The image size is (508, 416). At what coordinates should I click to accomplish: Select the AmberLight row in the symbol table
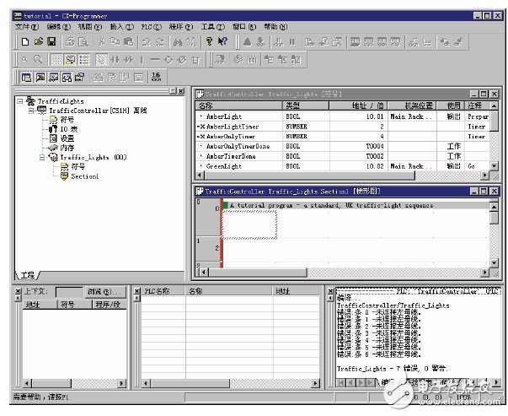click(x=223, y=116)
